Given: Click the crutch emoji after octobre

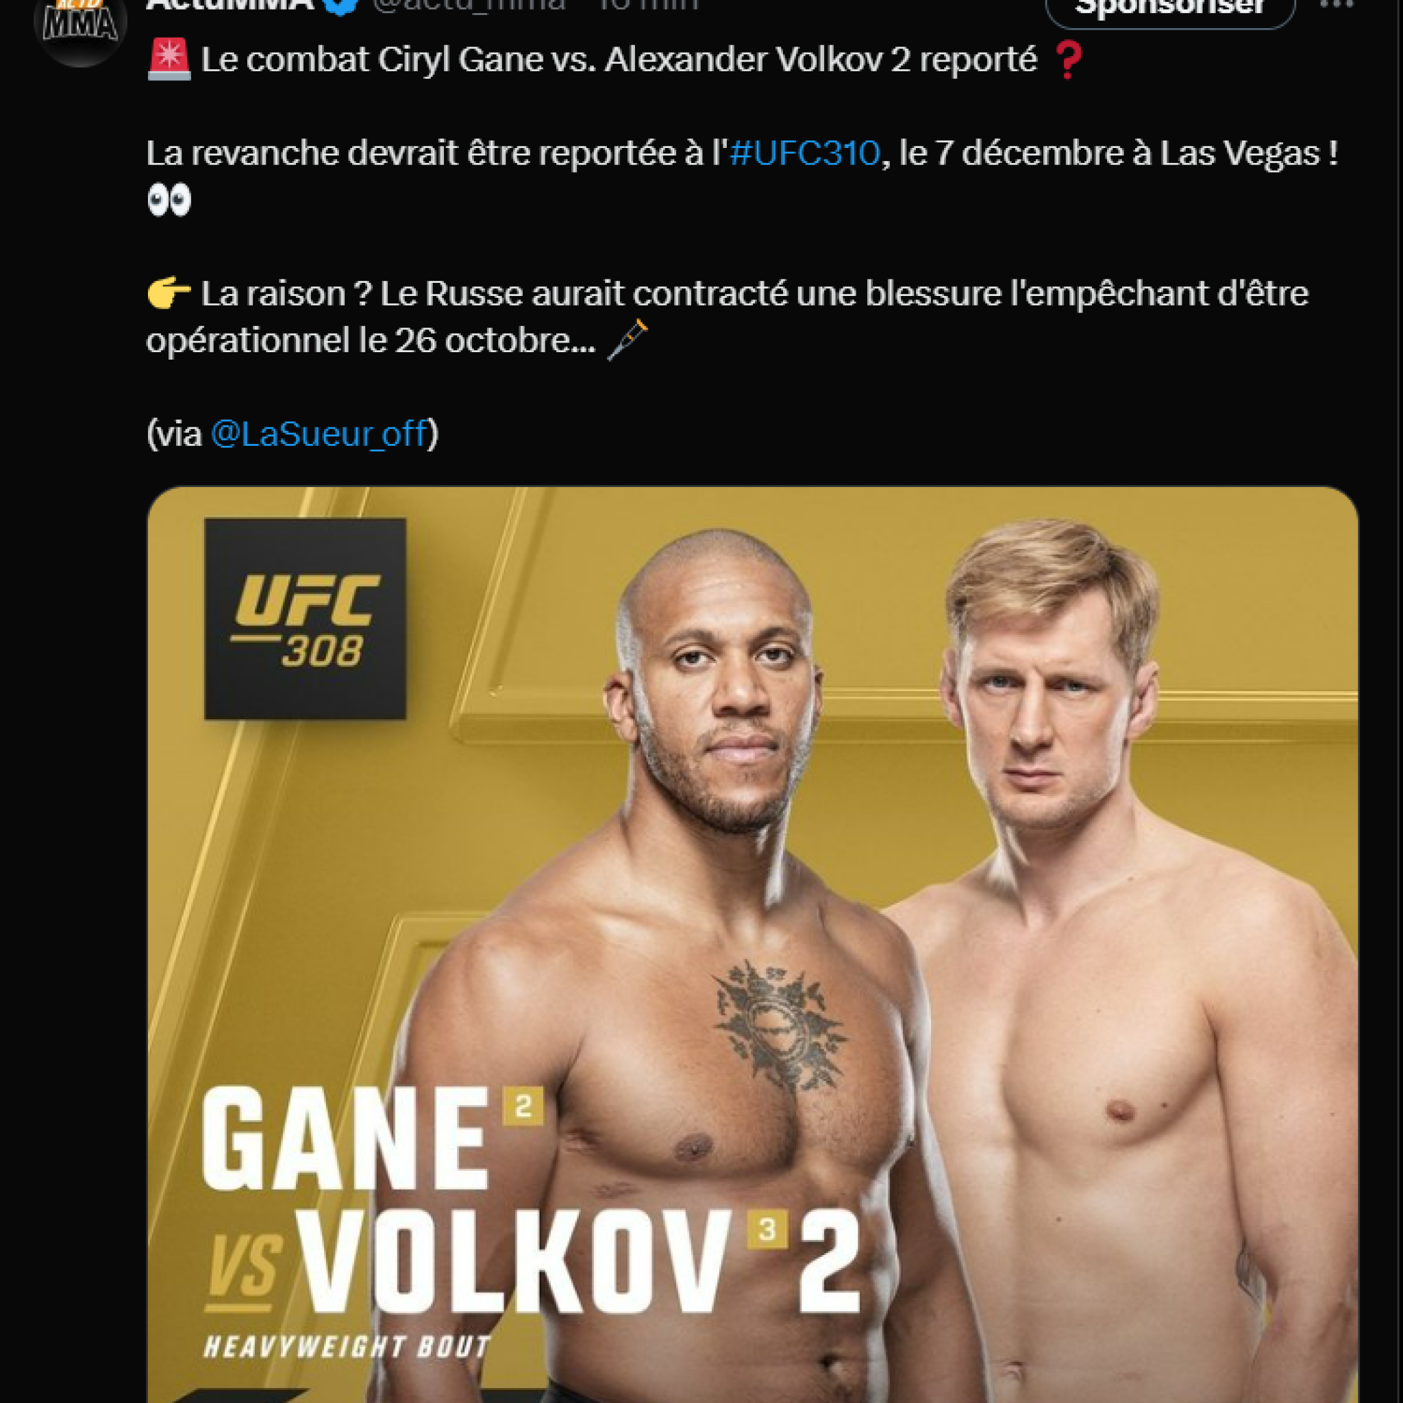Looking at the screenshot, I should tap(626, 340).
